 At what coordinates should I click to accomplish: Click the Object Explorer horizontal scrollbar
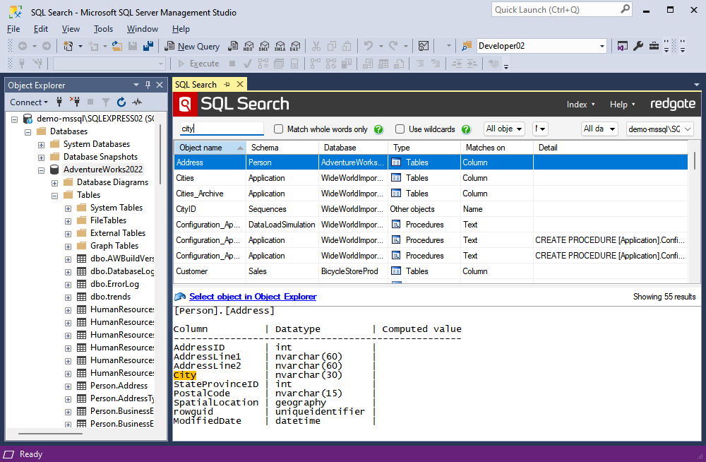pyautogui.click(x=50, y=434)
